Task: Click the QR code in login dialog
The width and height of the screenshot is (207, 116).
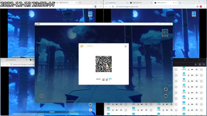Action: 104,64
